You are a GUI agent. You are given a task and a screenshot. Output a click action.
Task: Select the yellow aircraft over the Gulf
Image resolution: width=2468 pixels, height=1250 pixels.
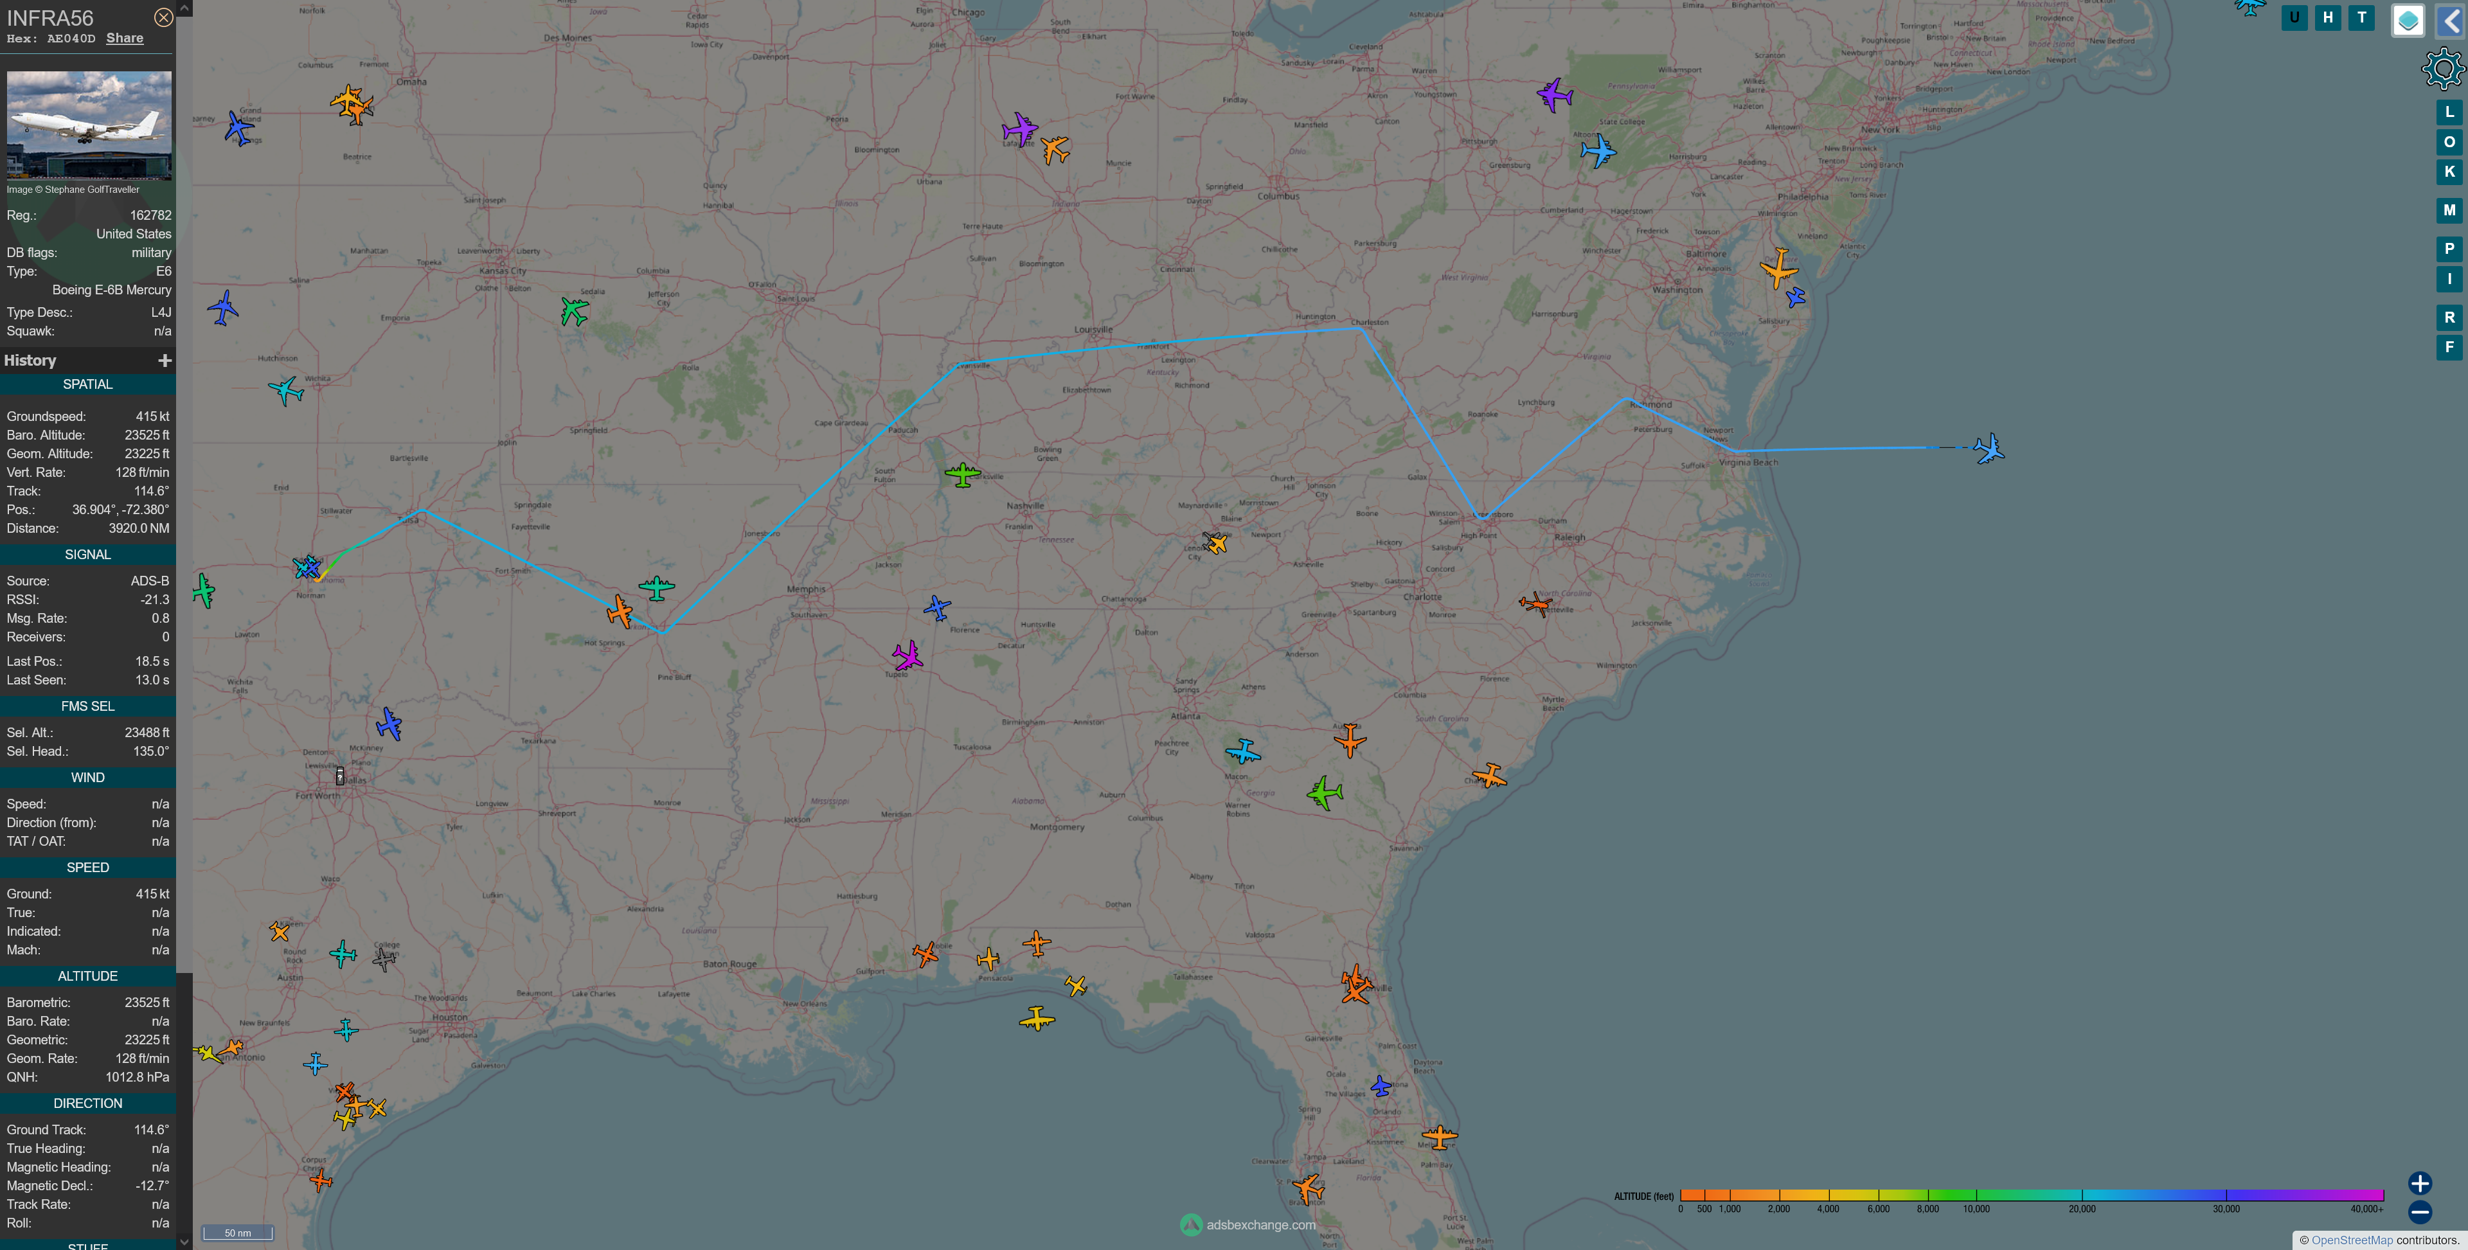point(1037,1018)
